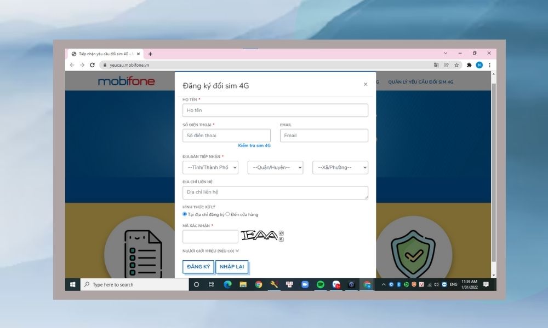The height and width of the screenshot is (328, 548).
Task: Click the audio captcha icon beside the code
Action: pyautogui.click(x=281, y=239)
